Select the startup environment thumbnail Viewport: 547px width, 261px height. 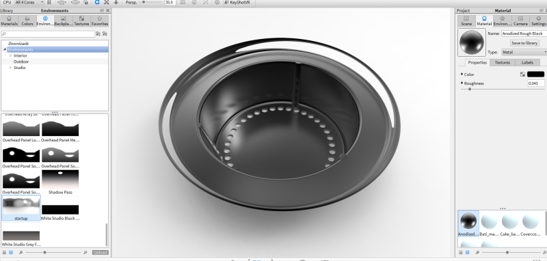click(21, 208)
